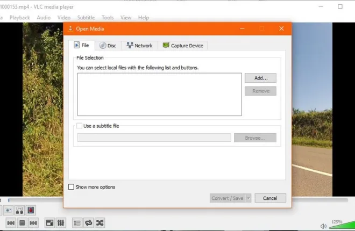Open the View menu
Screen dimensions: 355x231
(126, 17)
